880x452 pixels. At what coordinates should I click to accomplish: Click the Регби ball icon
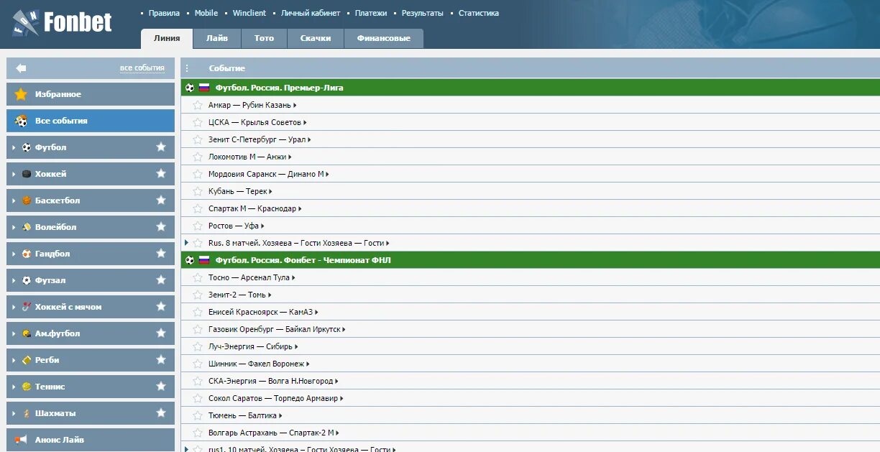pos(27,360)
